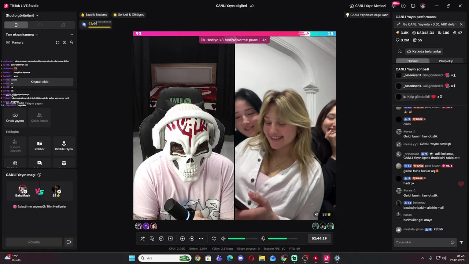Switch to the Rakip ekip tab

tap(446, 61)
